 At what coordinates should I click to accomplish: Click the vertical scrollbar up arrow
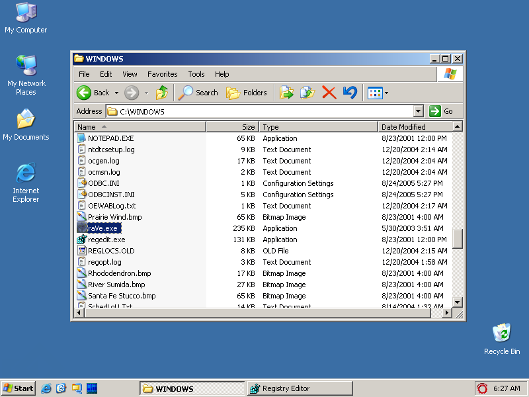tap(457, 126)
